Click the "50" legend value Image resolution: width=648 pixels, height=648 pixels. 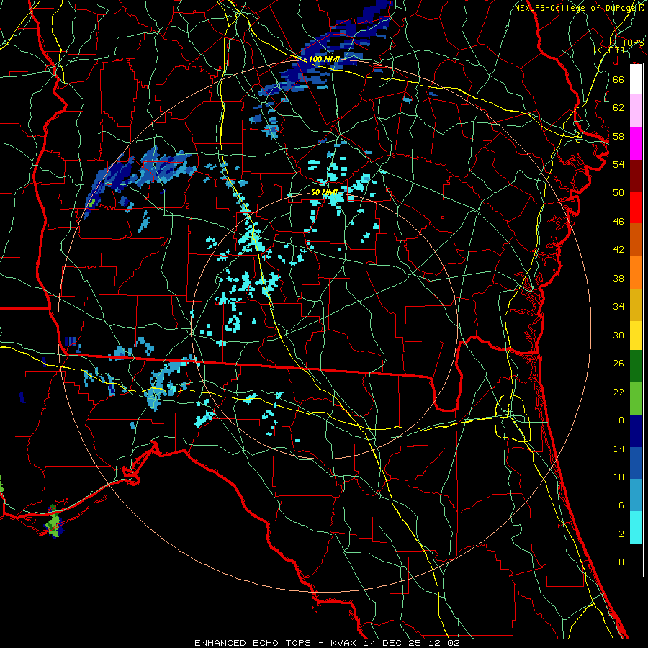pyautogui.click(x=618, y=193)
